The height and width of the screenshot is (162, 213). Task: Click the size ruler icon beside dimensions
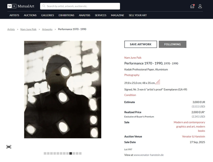158,82
